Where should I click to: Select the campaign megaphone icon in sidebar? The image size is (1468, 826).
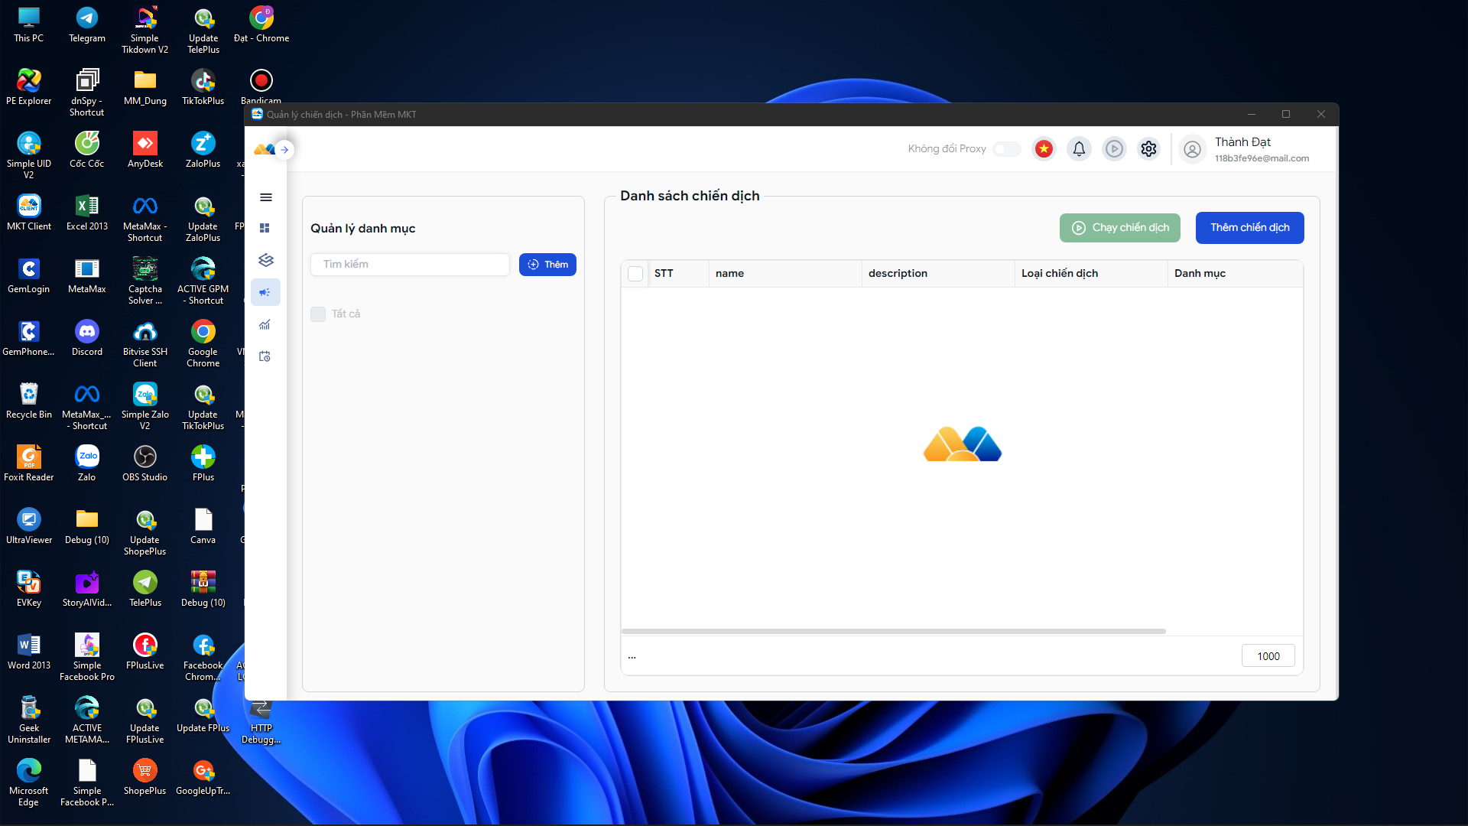point(265,292)
